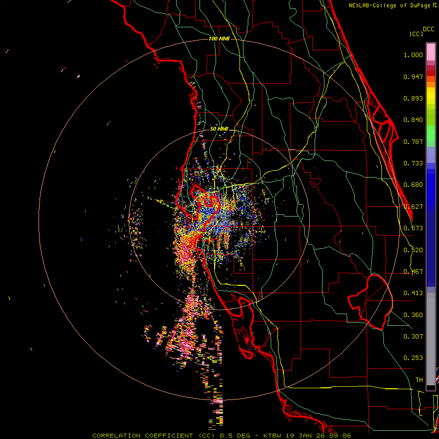Click the DCC label above color bar

click(429, 29)
